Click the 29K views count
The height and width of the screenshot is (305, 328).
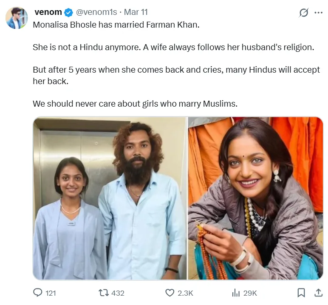250,293
